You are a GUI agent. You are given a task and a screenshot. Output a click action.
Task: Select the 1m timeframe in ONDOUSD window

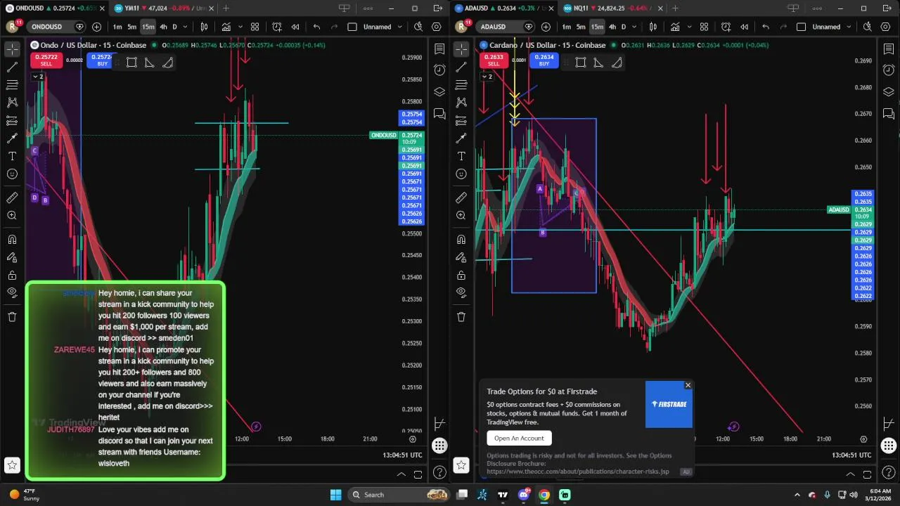click(117, 27)
